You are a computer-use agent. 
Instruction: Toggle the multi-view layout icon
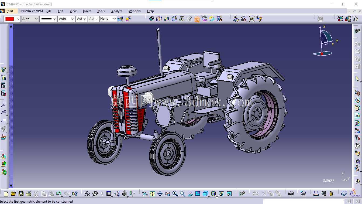click(x=198, y=193)
